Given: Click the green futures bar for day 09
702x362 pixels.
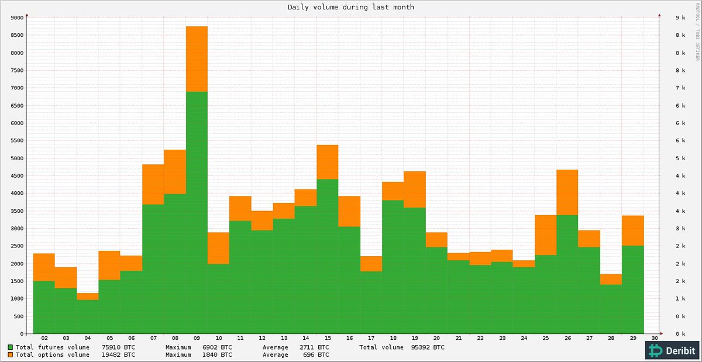Looking at the screenshot, I should [x=197, y=212].
